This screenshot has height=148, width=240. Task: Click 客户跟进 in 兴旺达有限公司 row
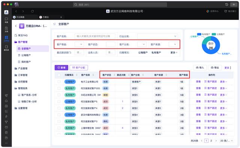pyautogui.click(x=210, y=95)
